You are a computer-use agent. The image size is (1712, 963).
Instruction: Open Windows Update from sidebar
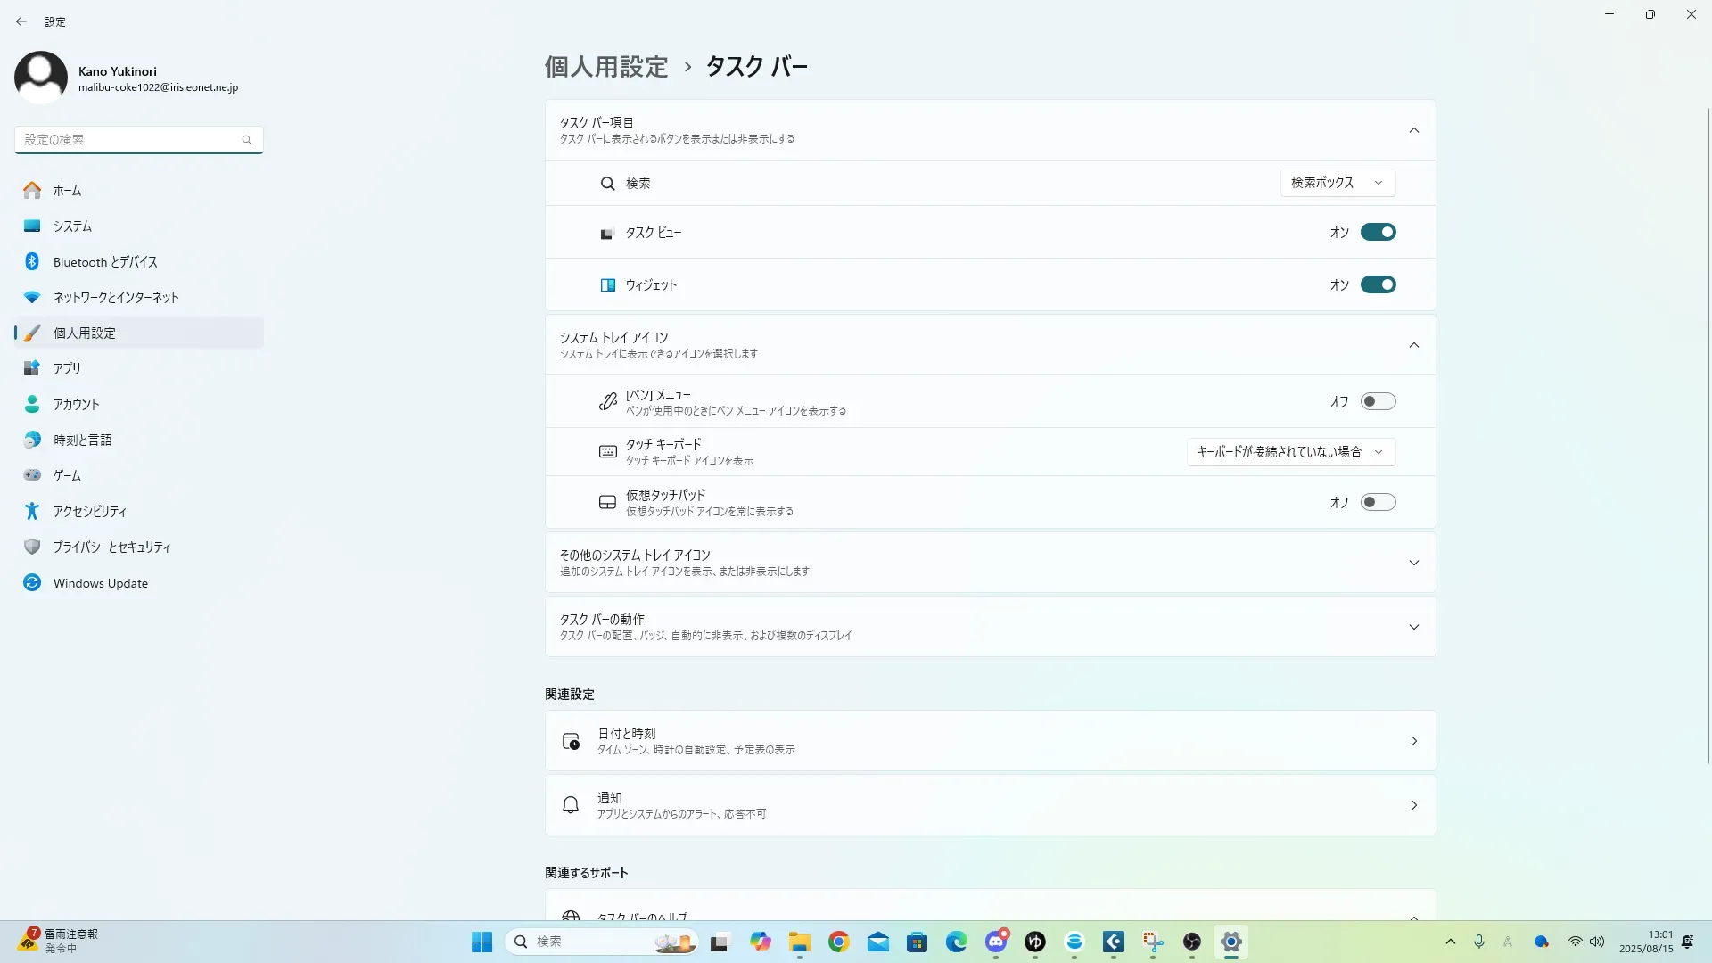100,583
